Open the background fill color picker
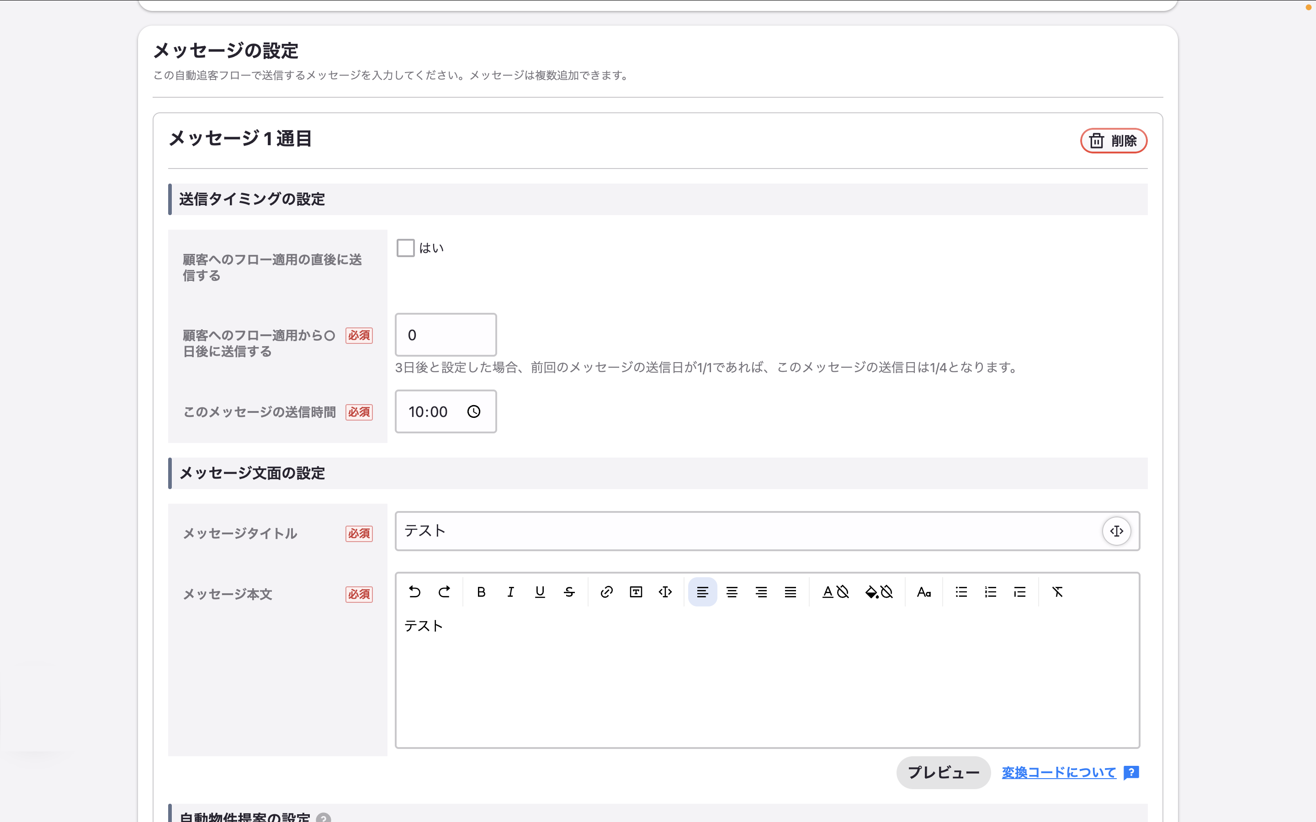This screenshot has height=822, width=1316. click(x=879, y=592)
